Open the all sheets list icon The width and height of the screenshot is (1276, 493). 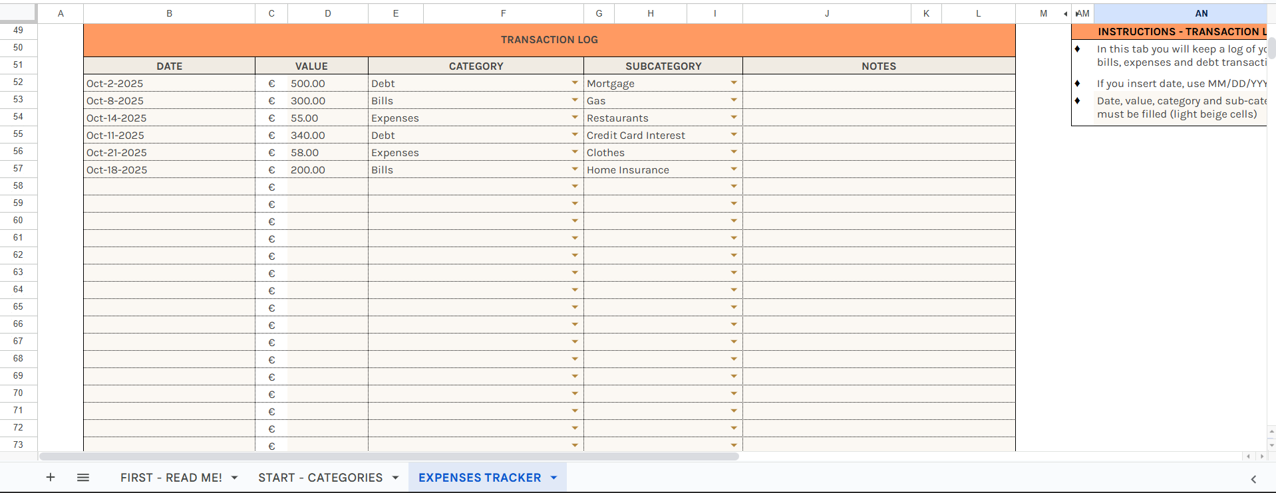click(x=83, y=477)
